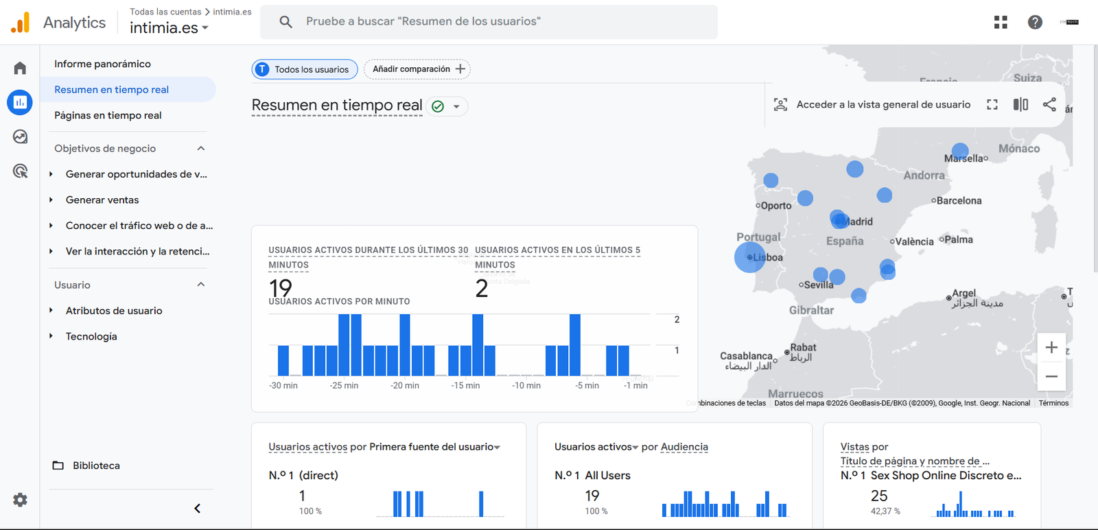Open the Explore icon in sidebar
Image resolution: width=1098 pixels, height=530 pixels.
tap(20, 136)
